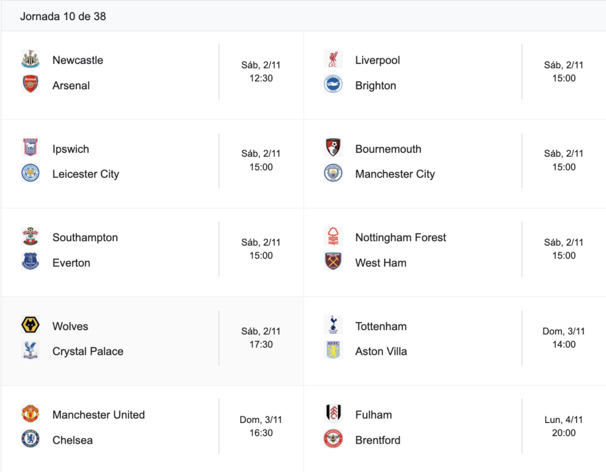The image size is (606, 472).
Task: Open the Aston Villa team name
Action: [x=381, y=351]
